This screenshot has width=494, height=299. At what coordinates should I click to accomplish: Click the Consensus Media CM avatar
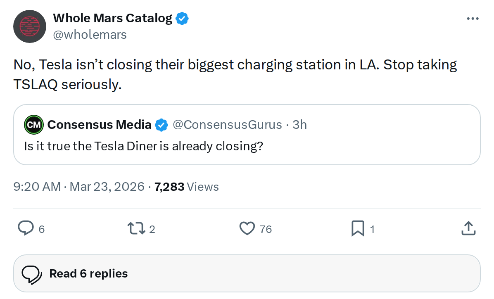tap(34, 124)
